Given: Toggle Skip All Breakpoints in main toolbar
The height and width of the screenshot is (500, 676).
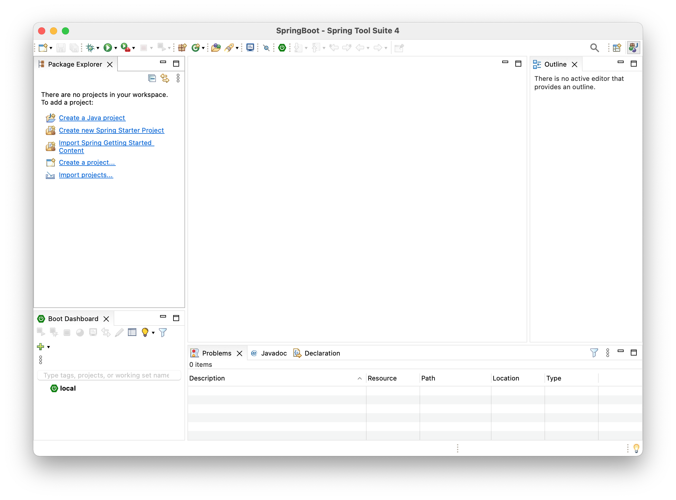Looking at the screenshot, I should click(x=266, y=48).
